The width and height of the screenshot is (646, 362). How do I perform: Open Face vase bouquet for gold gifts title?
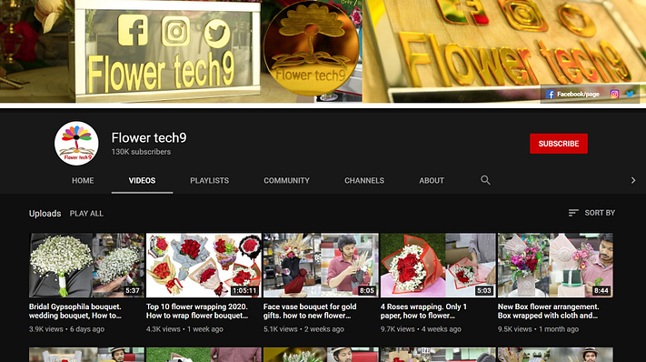[x=310, y=311]
